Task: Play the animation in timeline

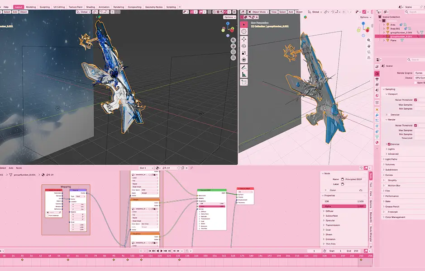Action: (x=162, y=251)
